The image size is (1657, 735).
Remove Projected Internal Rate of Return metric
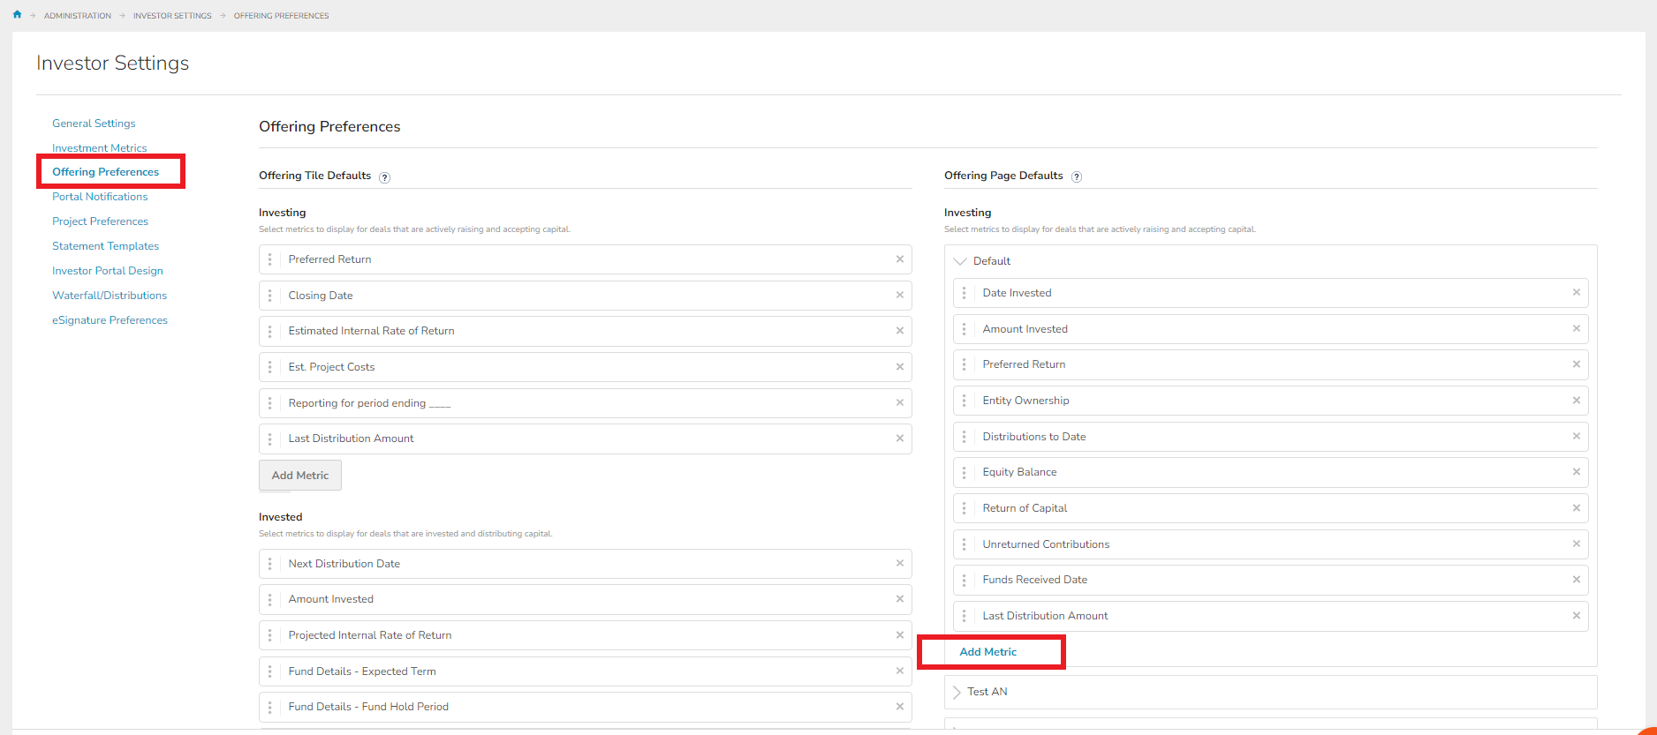900,635
